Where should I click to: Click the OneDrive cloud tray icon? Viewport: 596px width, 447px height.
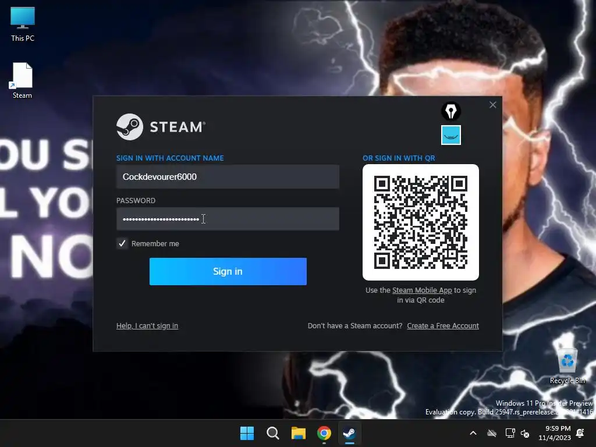point(492,433)
